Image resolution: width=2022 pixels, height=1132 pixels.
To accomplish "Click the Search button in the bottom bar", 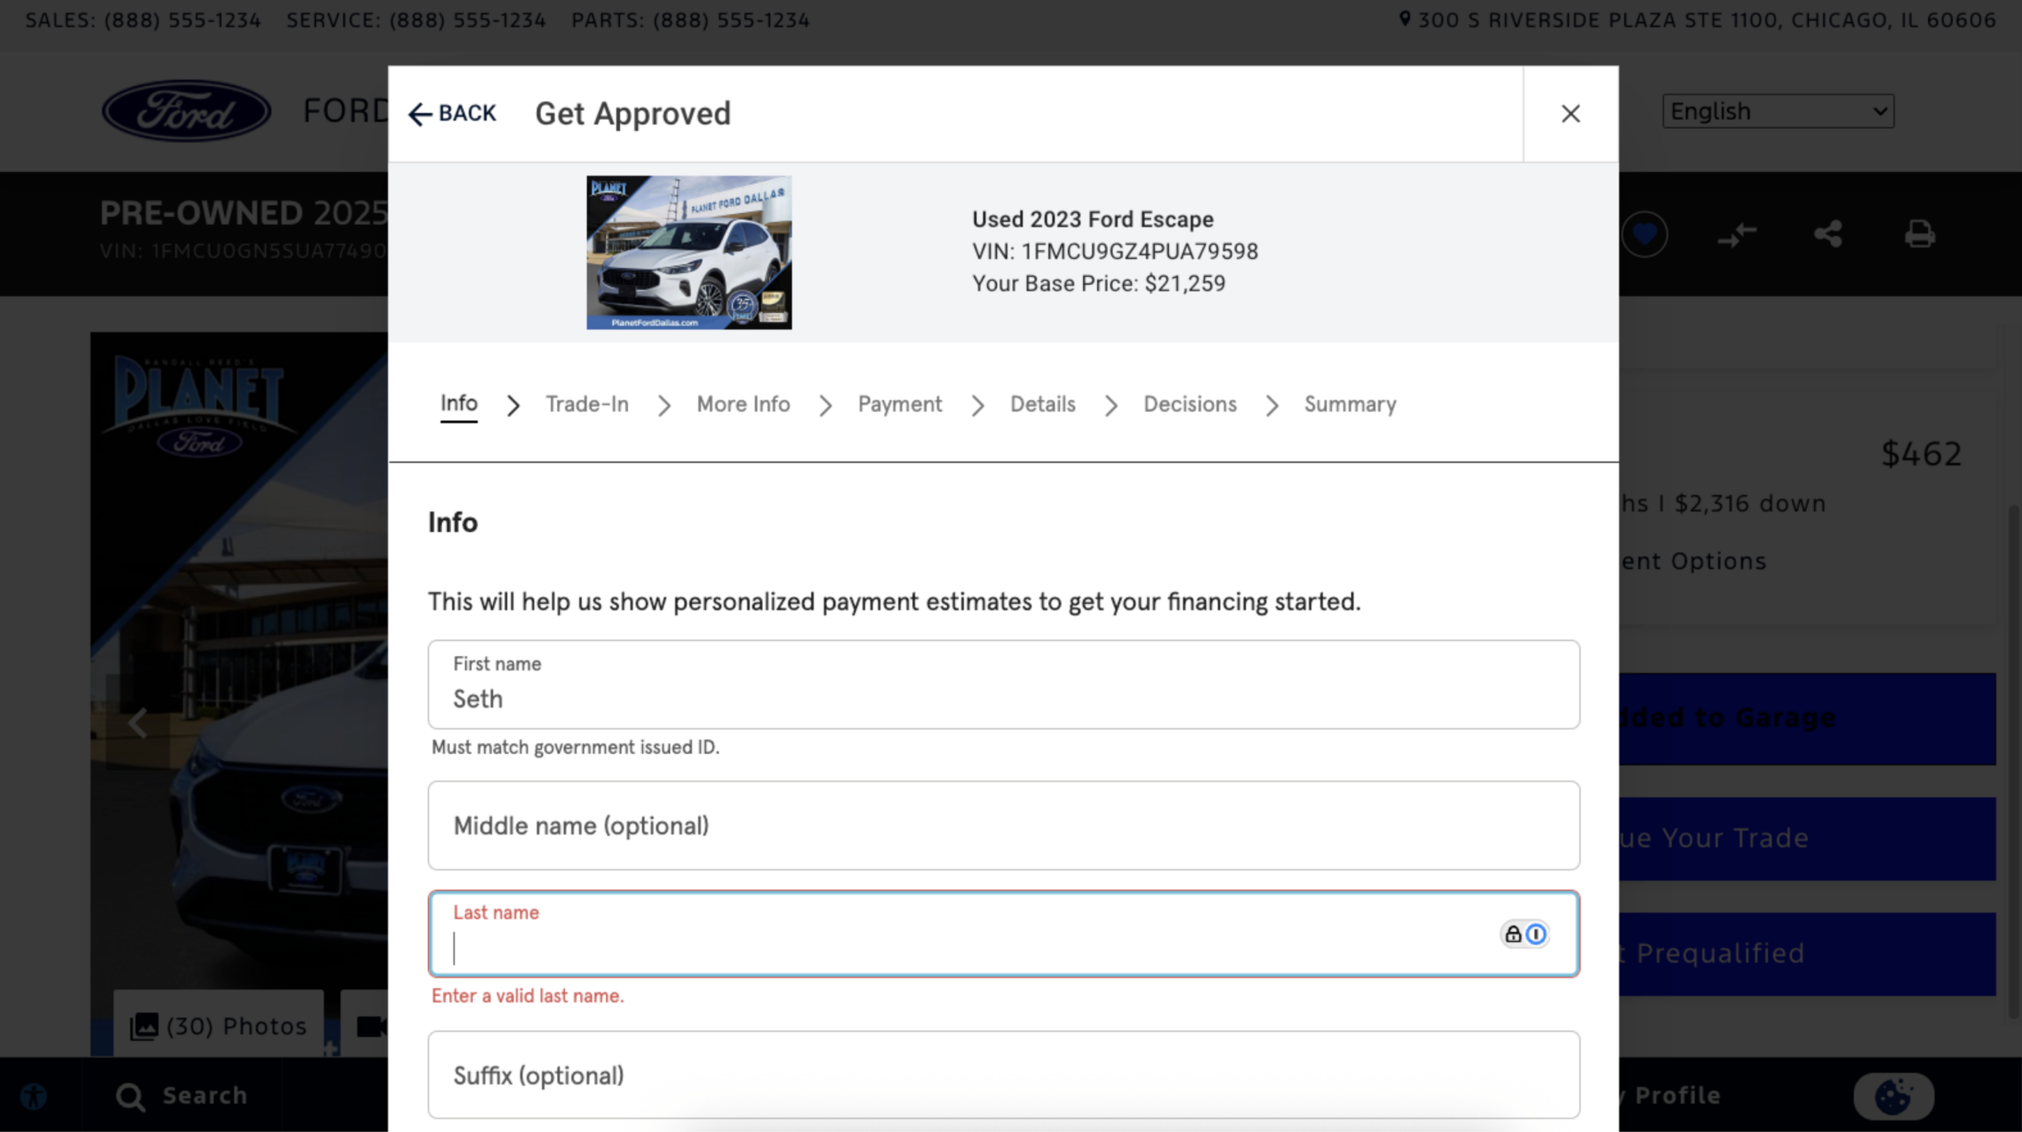I will [182, 1096].
